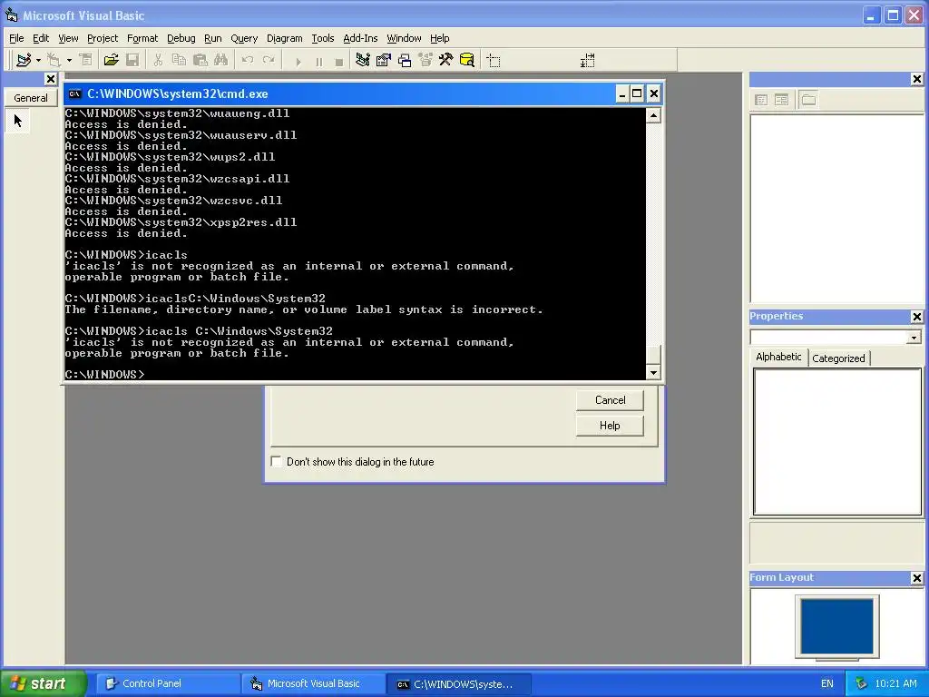Click the system tray network icon
This screenshot has width=929, height=697.
pos(862,683)
